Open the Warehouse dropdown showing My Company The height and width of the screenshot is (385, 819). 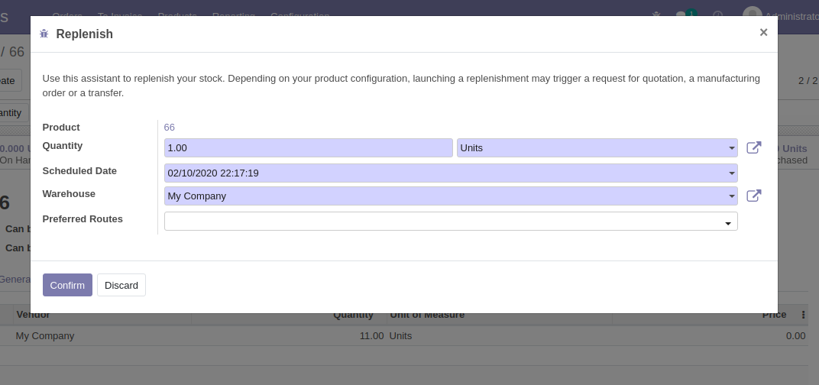click(x=451, y=196)
